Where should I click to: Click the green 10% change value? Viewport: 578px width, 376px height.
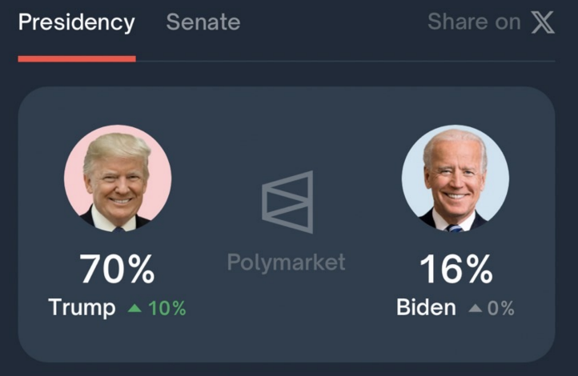click(x=167, y=308)
